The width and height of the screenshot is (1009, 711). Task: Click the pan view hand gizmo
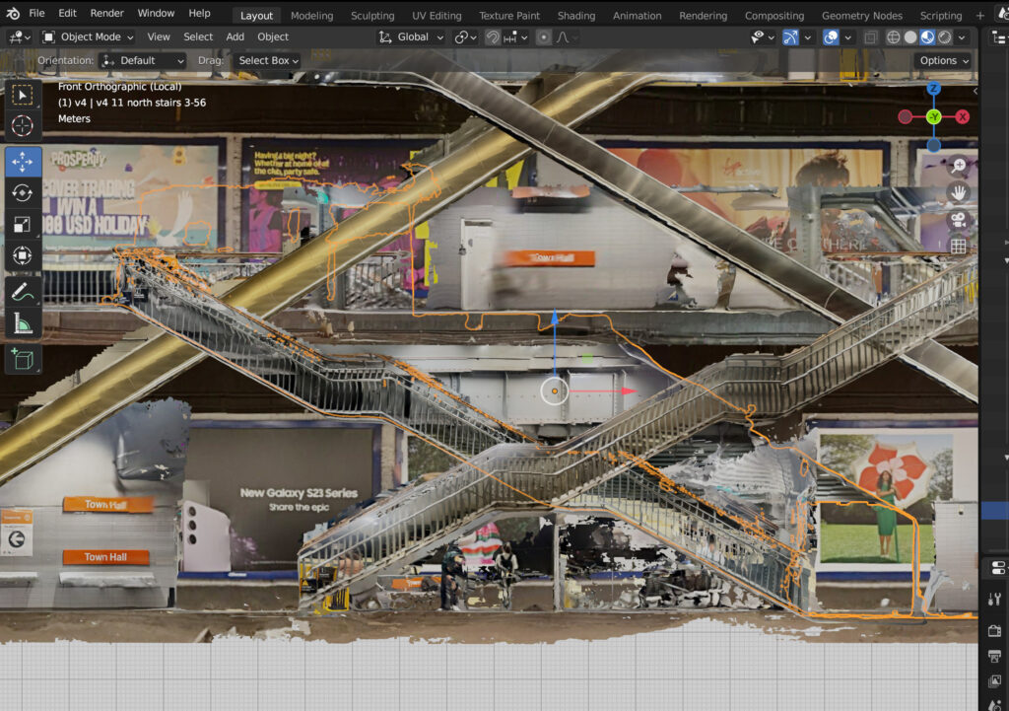(959, 192)
